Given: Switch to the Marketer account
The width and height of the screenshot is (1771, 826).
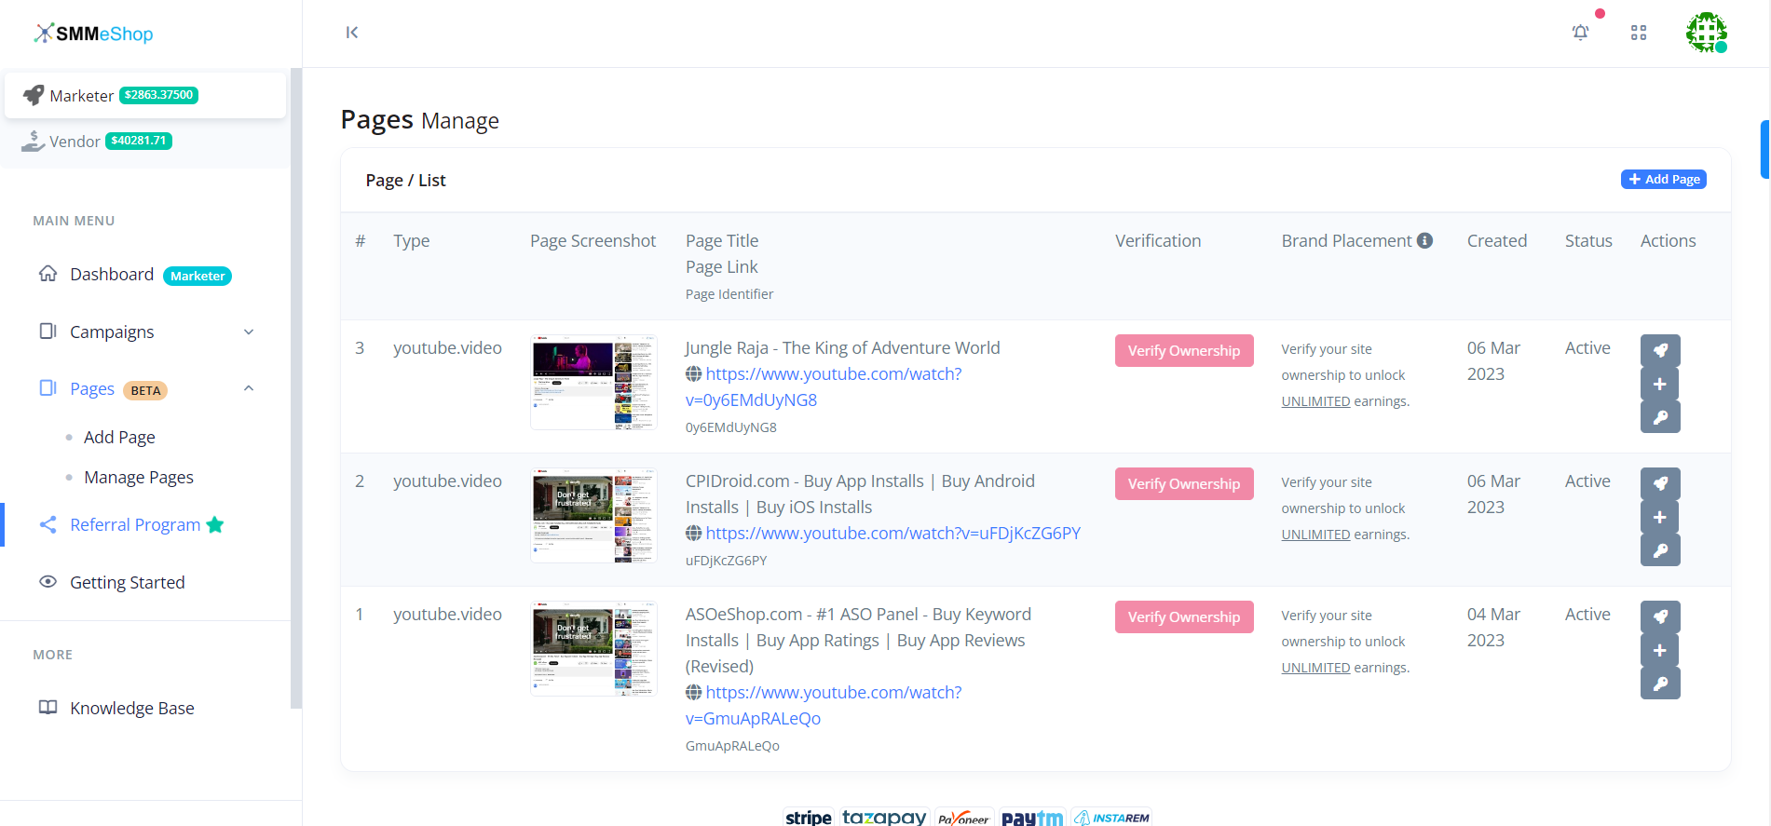Looking at the screenshot, I should 145,95.
